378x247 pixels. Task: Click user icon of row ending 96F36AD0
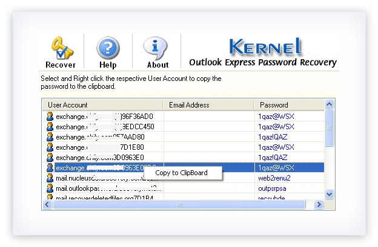pos(50,117)
